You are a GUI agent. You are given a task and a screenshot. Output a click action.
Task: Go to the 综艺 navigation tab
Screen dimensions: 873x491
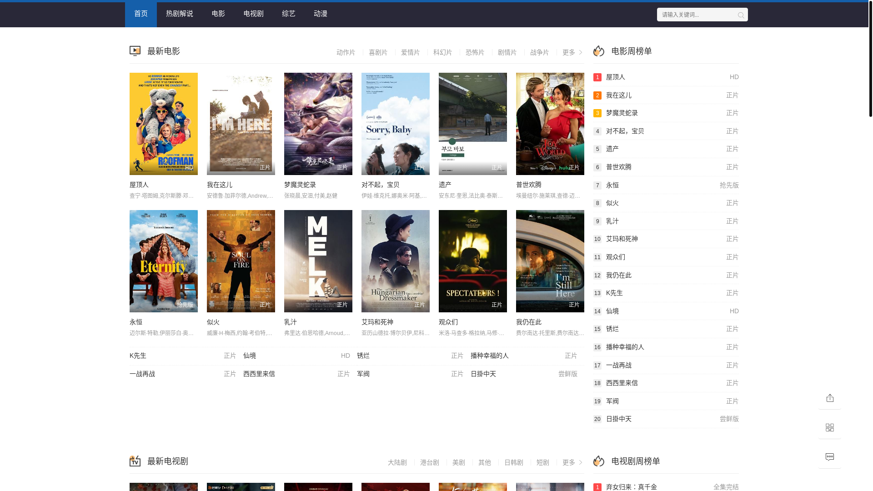[x=289, y=14]
